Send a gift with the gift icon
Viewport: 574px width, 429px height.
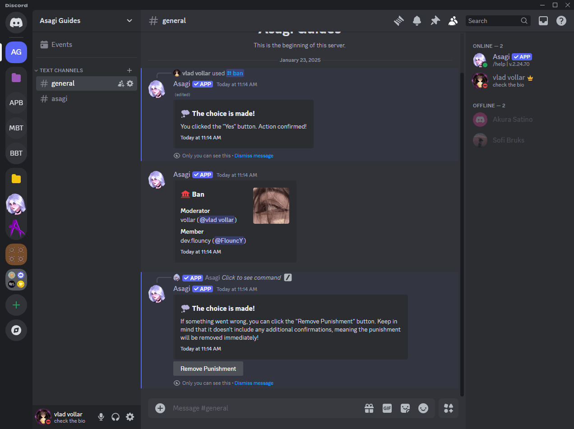[x=369, y=408]
